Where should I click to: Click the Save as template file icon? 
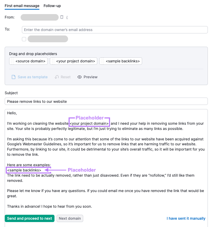click(x=14, y=77)
